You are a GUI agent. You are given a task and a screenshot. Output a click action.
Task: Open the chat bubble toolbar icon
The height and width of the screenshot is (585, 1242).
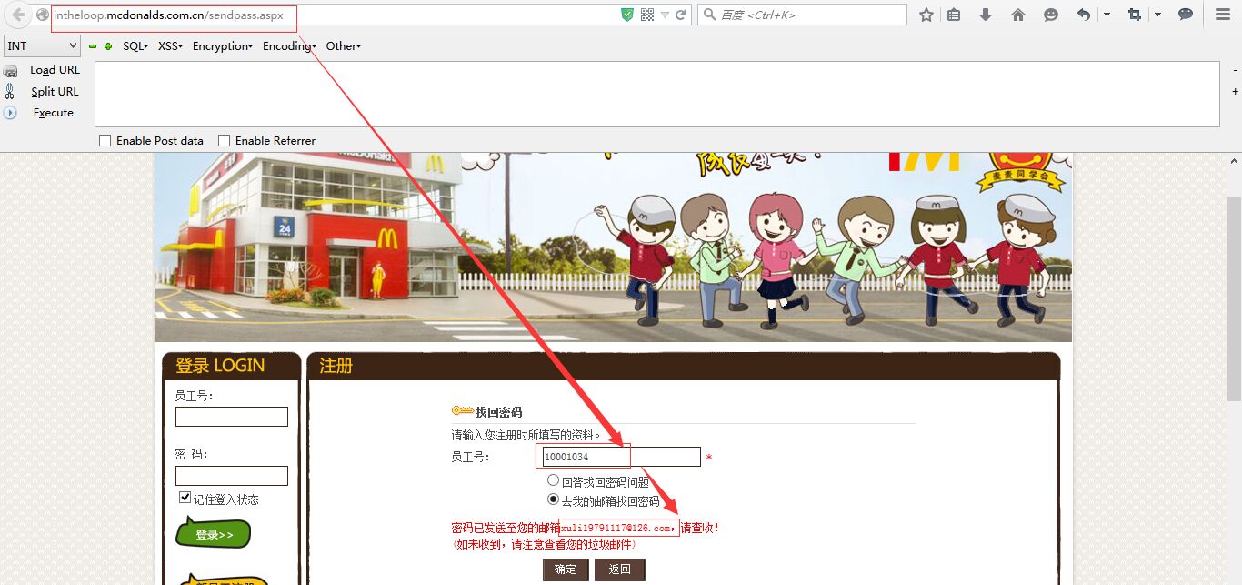point(1186,15)
